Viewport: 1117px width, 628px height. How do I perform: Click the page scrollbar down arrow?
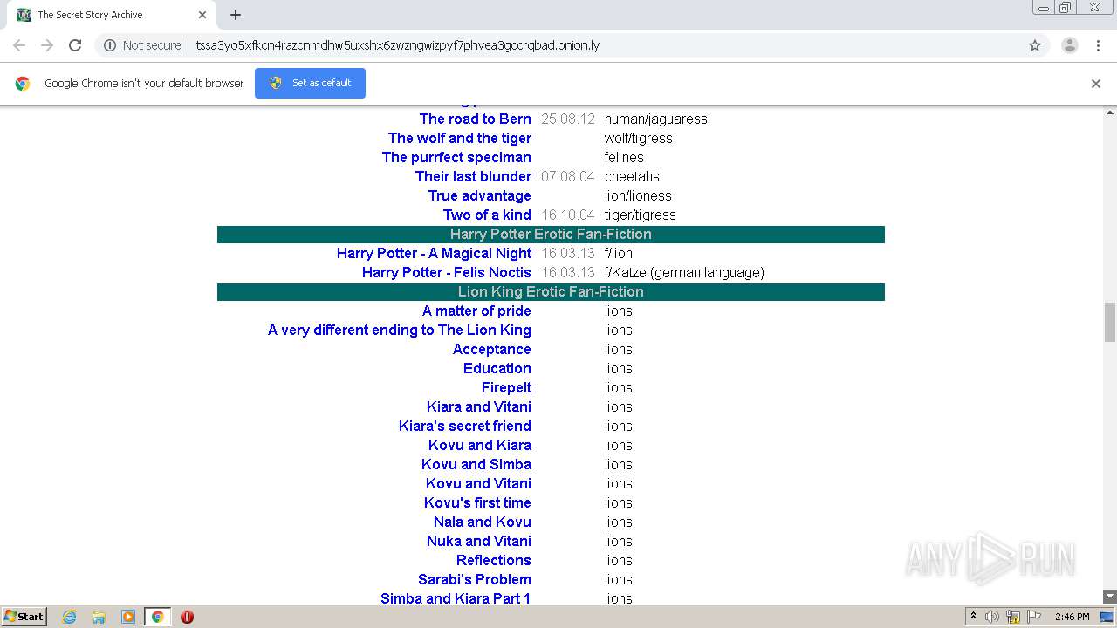click(x=1110, y=597)
